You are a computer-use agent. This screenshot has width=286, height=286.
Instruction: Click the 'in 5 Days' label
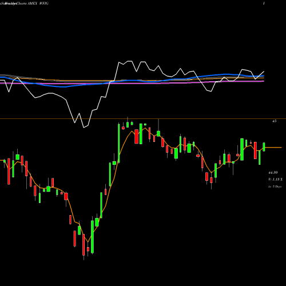coord(275,186)
